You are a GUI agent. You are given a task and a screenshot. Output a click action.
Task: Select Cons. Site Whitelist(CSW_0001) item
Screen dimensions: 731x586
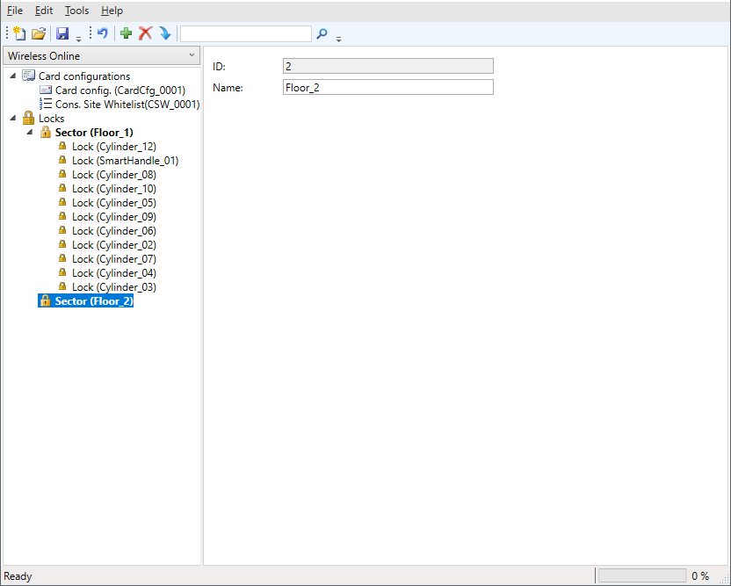[127, 105]
